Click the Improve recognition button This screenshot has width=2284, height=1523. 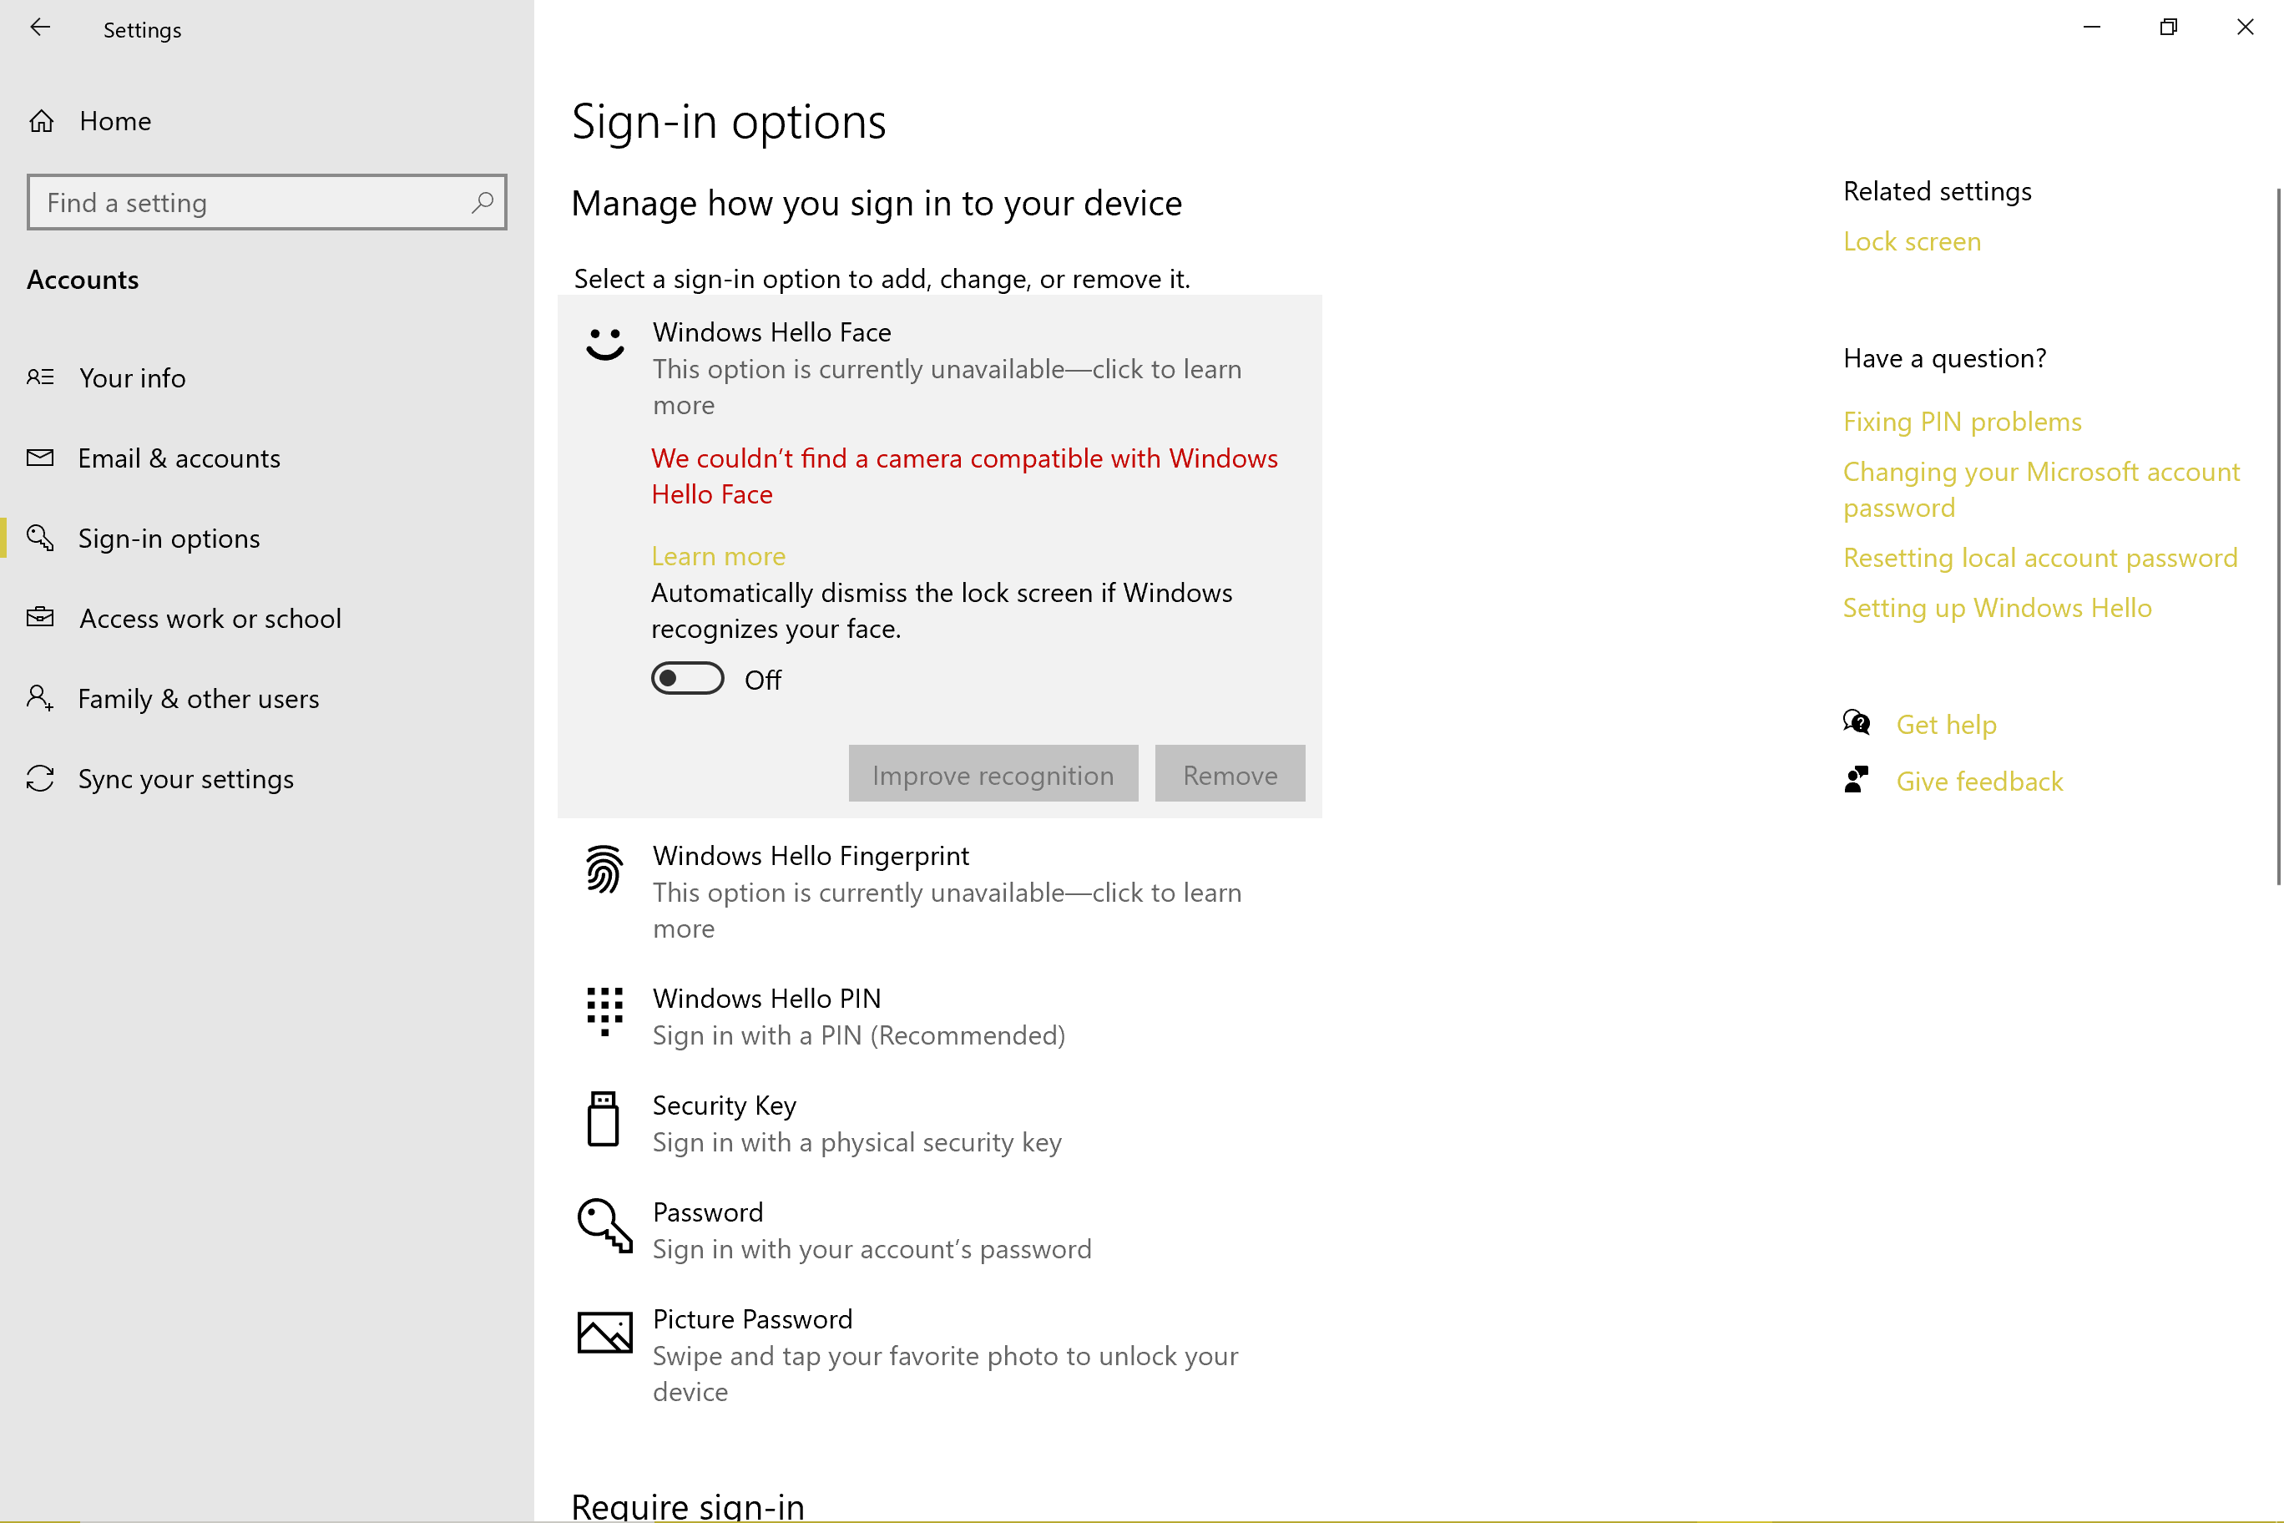993,773
